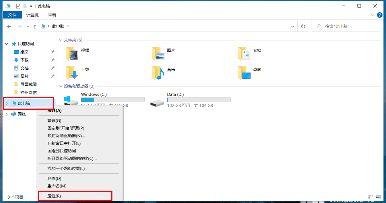Select 桌面 in Quick access sidebar
This screenshot has width=386, height=203.
[24, 52]
